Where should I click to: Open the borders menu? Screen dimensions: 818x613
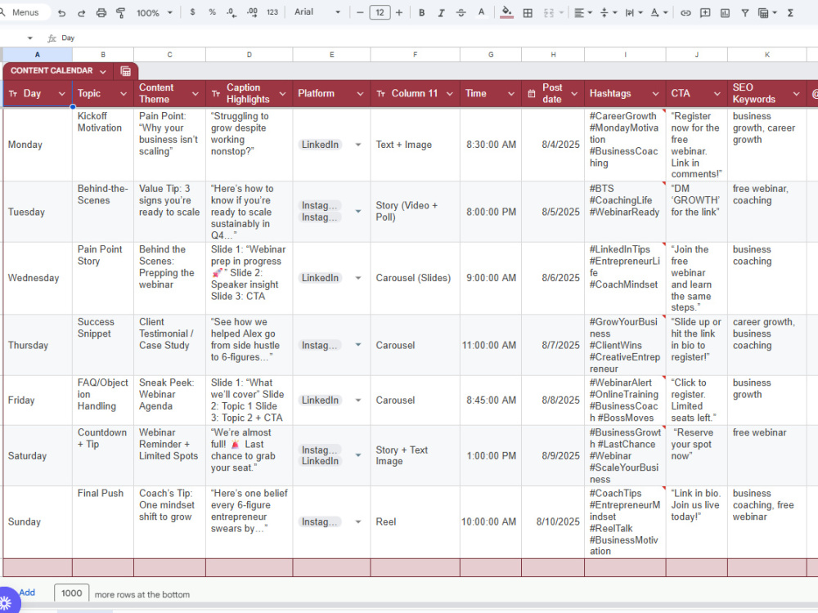pos(528,13)
